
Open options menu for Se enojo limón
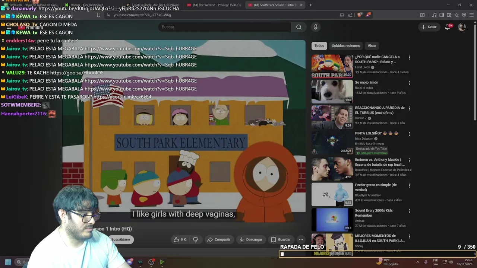click(409, 83)
